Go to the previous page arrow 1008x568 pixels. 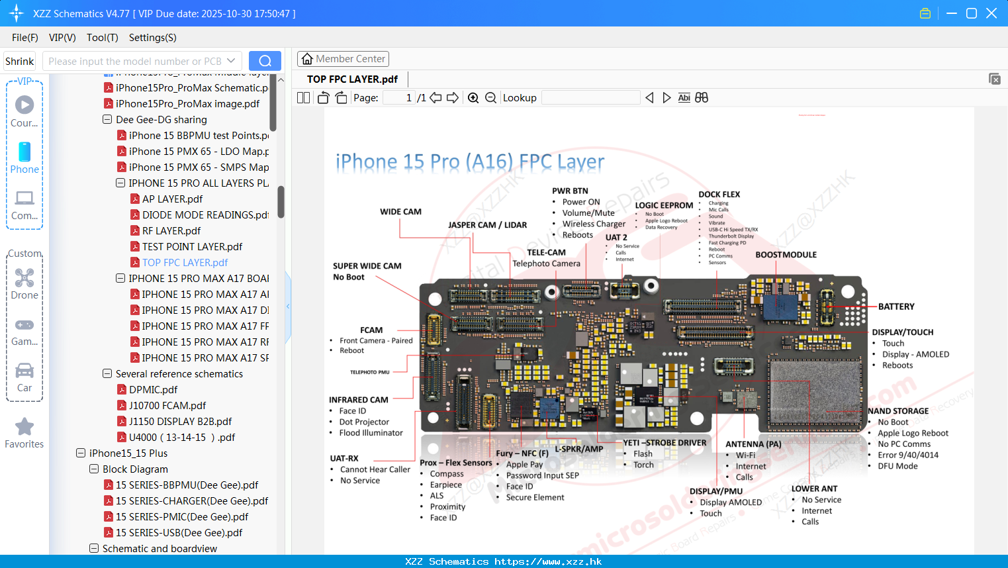[435, 97]
